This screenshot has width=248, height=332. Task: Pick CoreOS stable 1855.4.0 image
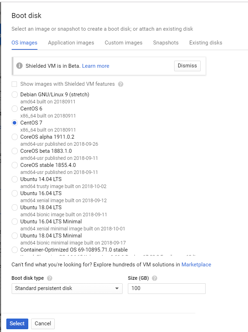(14, 165)
